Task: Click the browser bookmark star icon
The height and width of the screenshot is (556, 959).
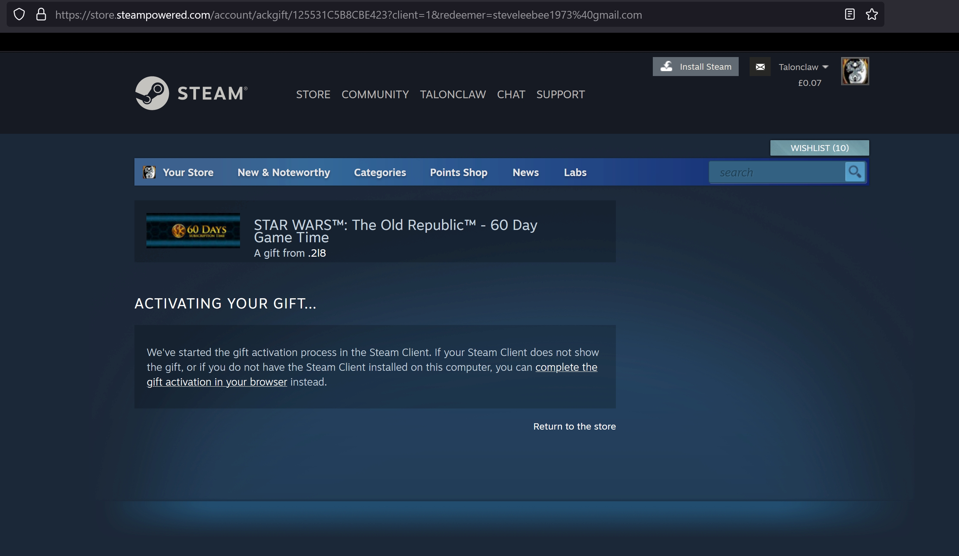Action: [871, 14]
